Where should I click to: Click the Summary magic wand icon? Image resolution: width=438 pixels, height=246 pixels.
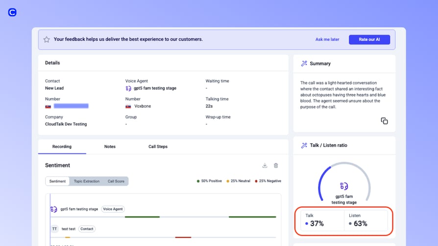point(304,63)
